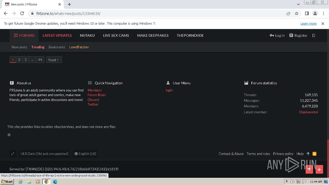
Task: Dismiss the Chrome update notification bar
Action: (x=323, y=23)
